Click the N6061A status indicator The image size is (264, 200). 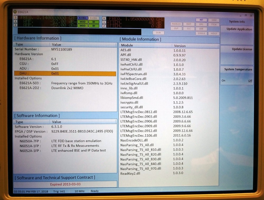pyautogui.click(x=176, y=24)
